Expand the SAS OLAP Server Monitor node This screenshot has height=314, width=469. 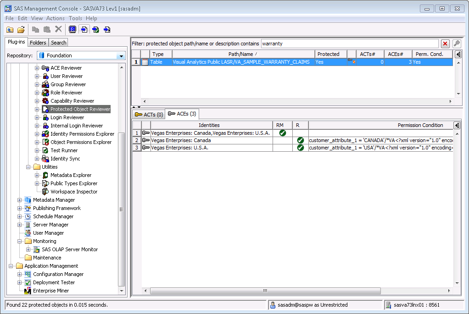28,249
